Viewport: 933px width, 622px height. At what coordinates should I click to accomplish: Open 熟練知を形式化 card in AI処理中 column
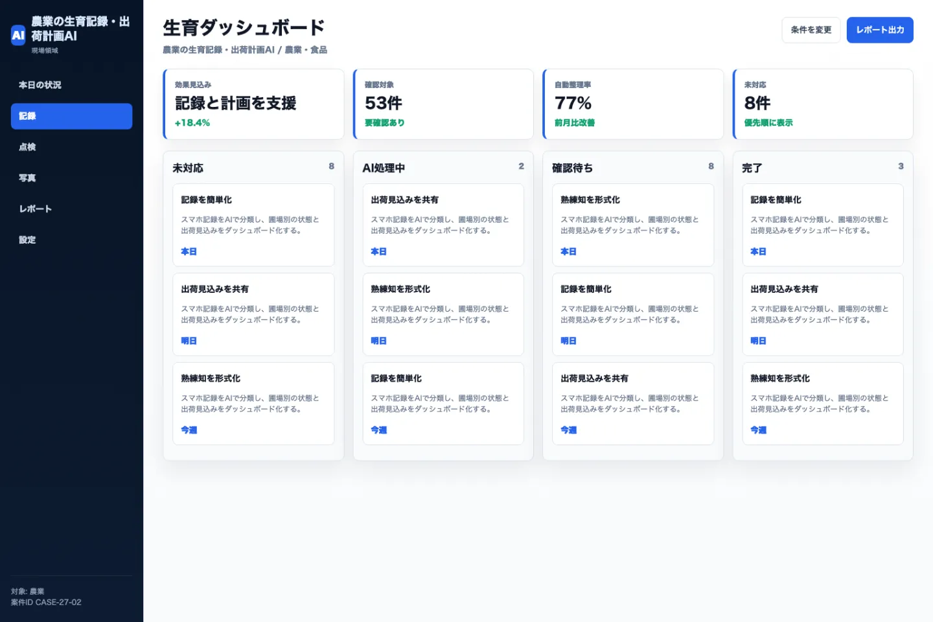(443, 314)
